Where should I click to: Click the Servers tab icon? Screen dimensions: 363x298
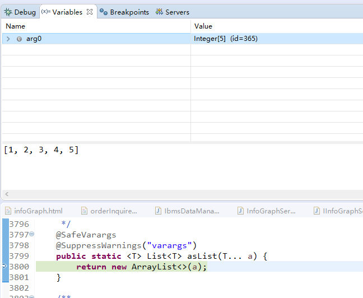[x=160, y=12]
